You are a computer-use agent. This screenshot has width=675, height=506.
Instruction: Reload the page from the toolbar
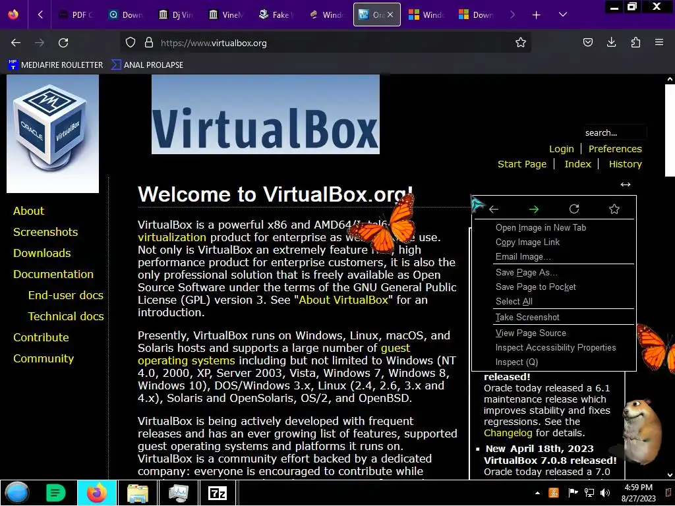coord(63,43)
